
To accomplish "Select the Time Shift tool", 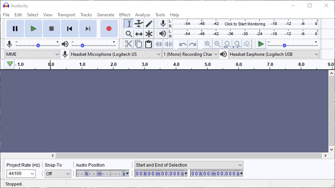I will coord(139,34).
